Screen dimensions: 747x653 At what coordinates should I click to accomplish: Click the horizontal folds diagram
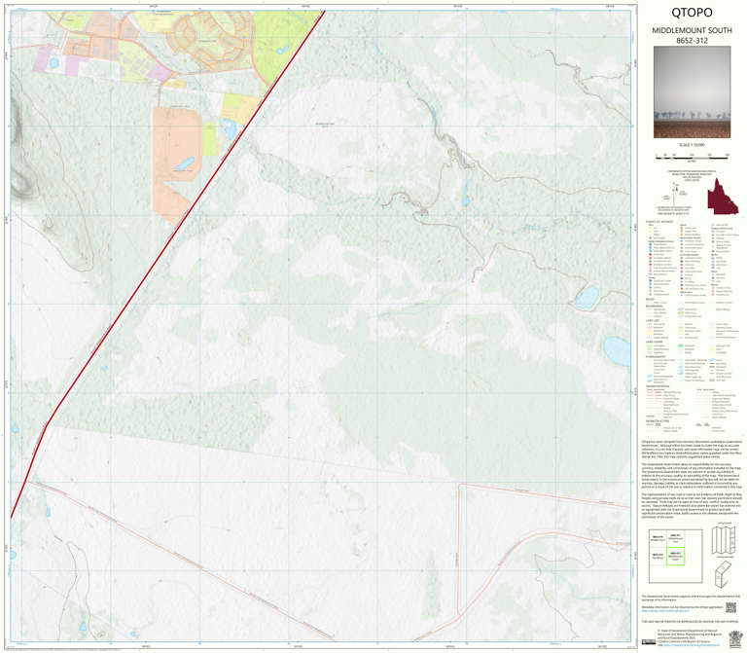pyautogui.click(x=725, y=540)
